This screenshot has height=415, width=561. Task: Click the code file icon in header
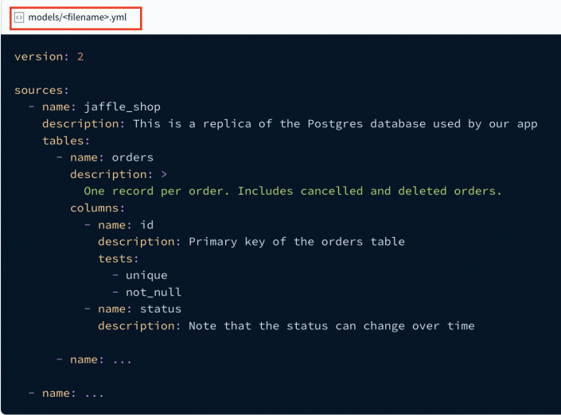click(19, 17)
